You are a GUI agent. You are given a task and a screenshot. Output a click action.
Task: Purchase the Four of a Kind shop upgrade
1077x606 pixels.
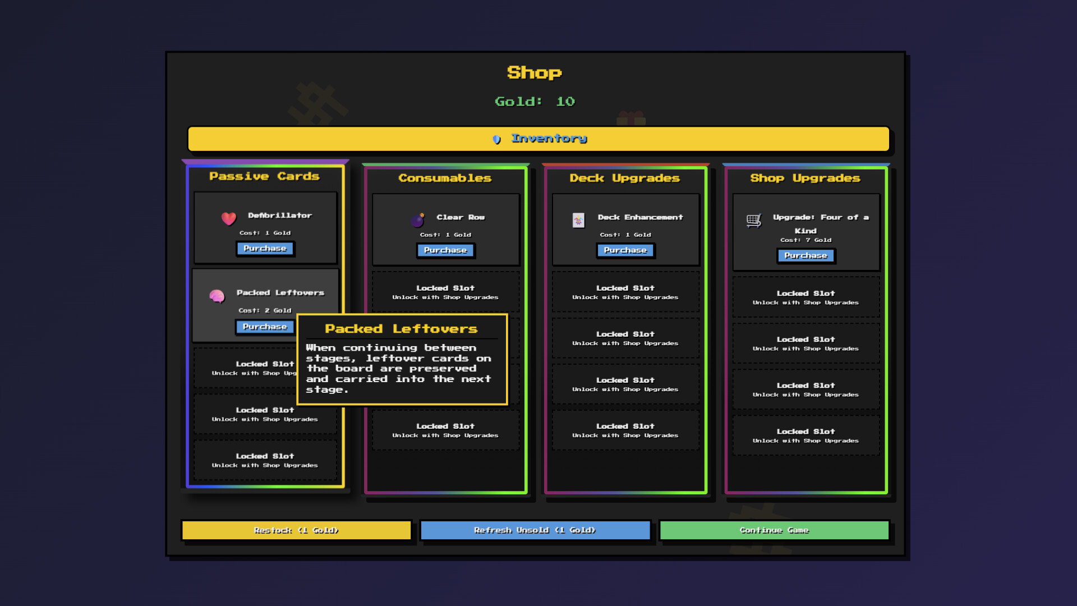click(x=806, y=255)
